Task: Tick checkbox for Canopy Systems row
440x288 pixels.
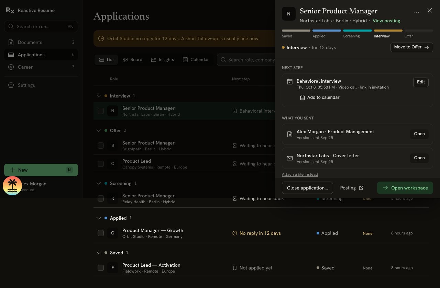Action: click(101, 164)
